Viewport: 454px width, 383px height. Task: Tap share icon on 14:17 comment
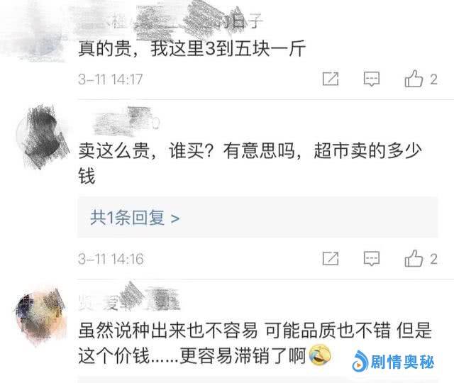331,79
